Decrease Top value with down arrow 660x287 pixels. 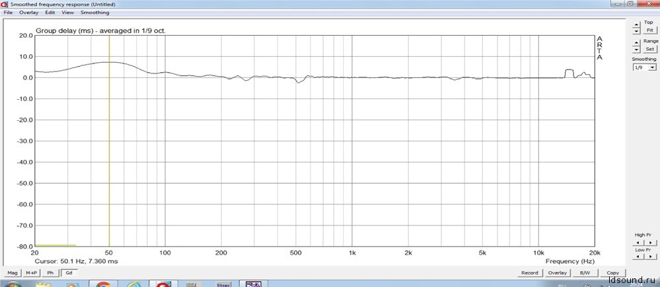tap(636, 31)
